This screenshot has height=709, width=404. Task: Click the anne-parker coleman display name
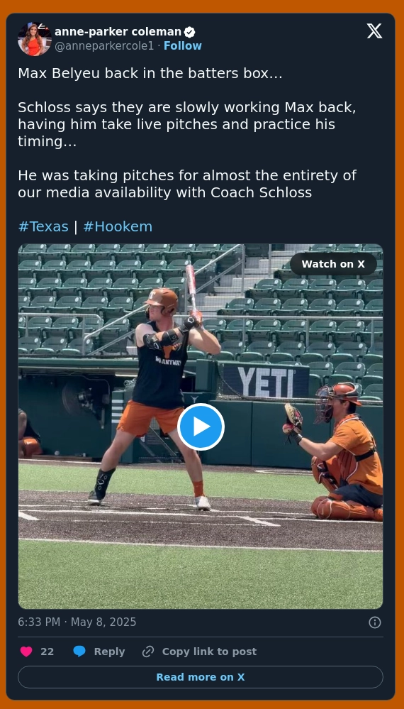[118, 32]
